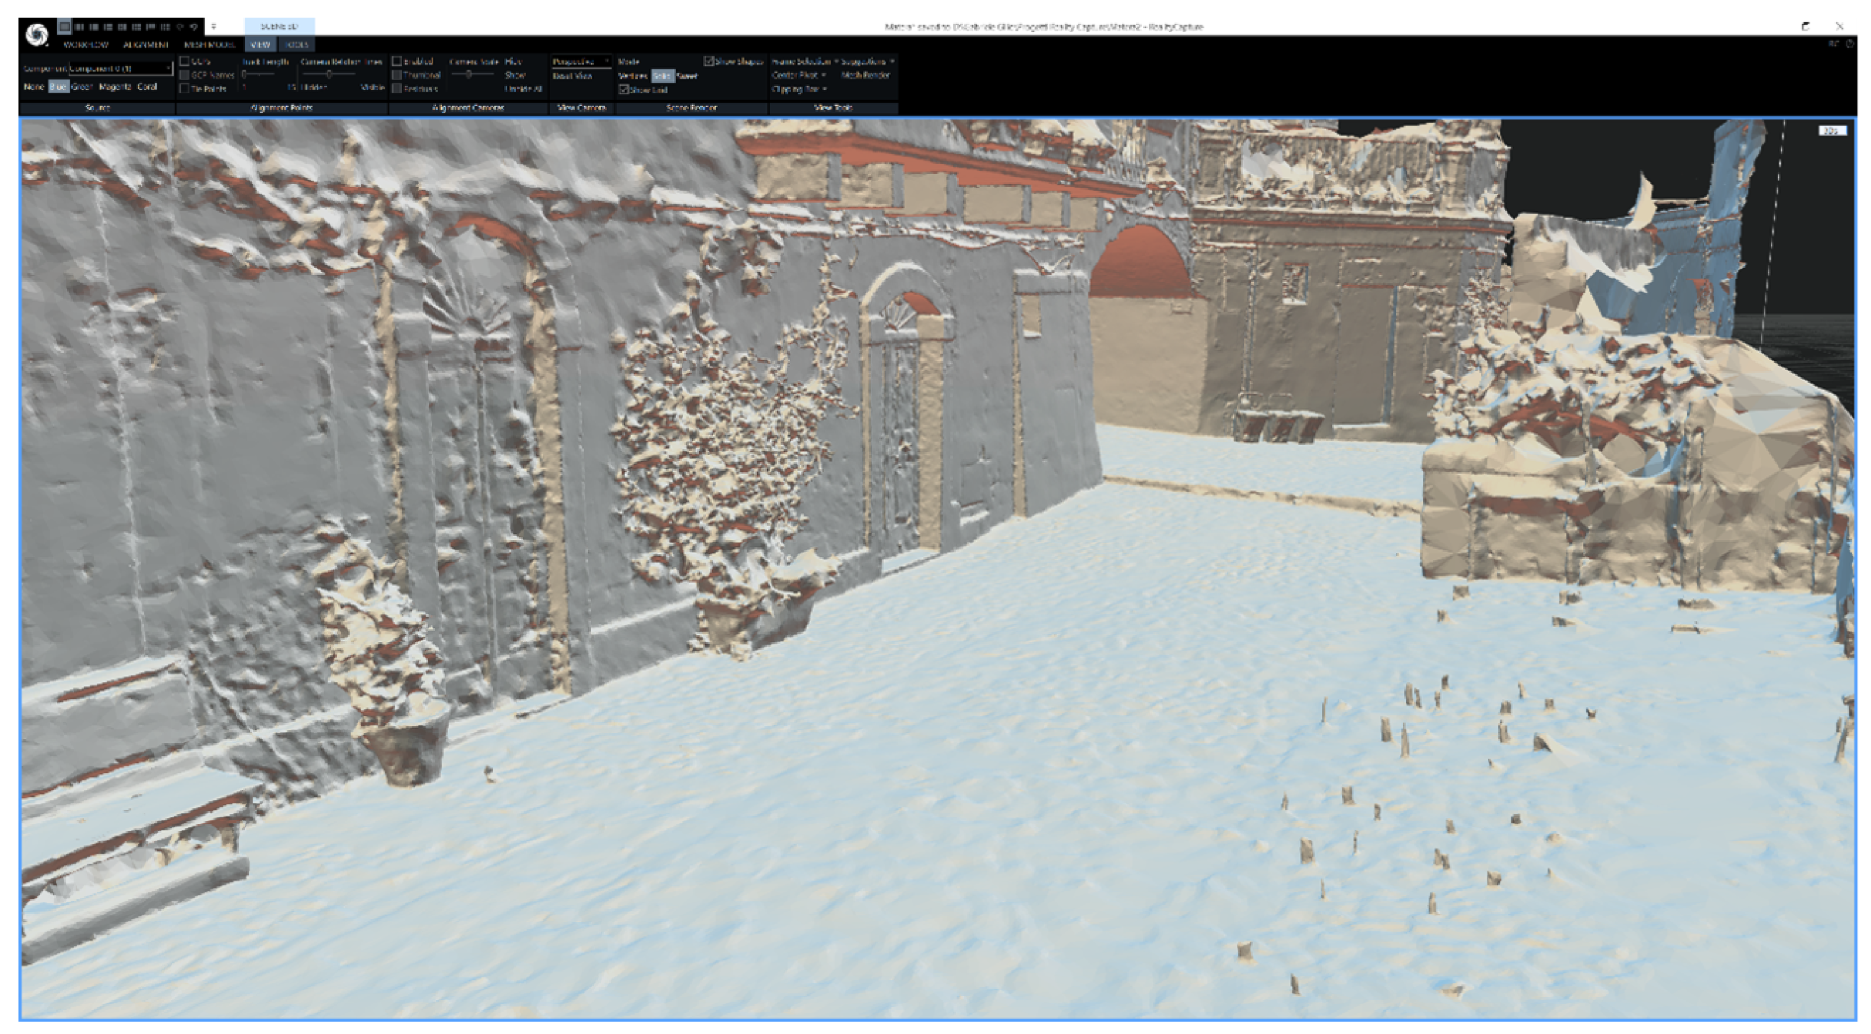Click the Unhide All cameras button

(523, 89)
